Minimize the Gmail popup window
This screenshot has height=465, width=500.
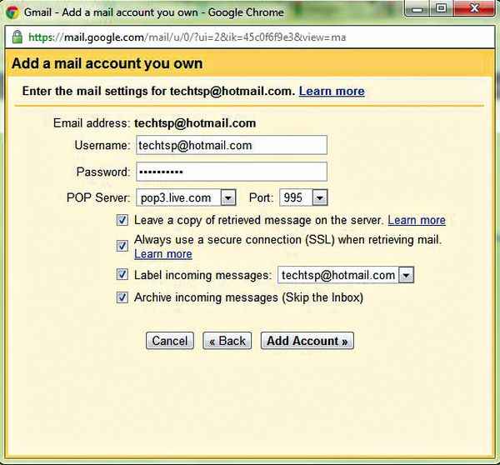[x=417, y=8]
